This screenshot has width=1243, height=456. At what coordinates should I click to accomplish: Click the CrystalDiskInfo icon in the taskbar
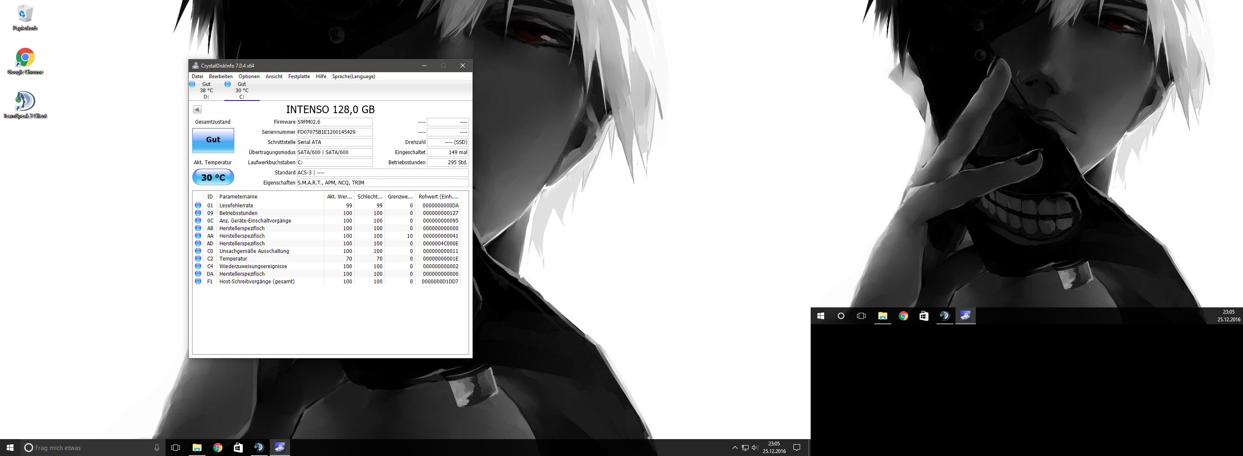click(280, 448)
